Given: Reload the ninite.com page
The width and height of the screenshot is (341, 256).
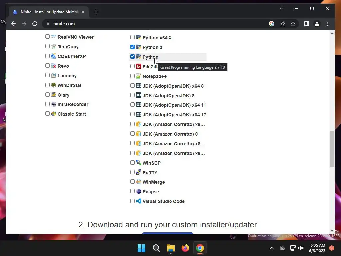Looking at the screenshot, I should 35,24.
